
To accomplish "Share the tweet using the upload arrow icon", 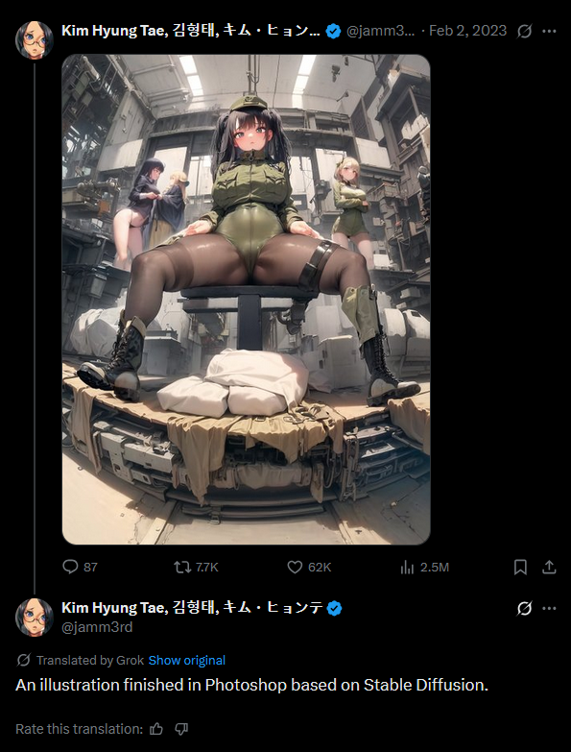I will [549, 568].
